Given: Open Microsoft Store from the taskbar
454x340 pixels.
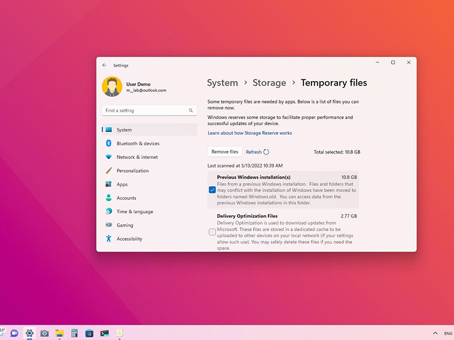Looking at the screenshot, I should click(x=89, y=333).
